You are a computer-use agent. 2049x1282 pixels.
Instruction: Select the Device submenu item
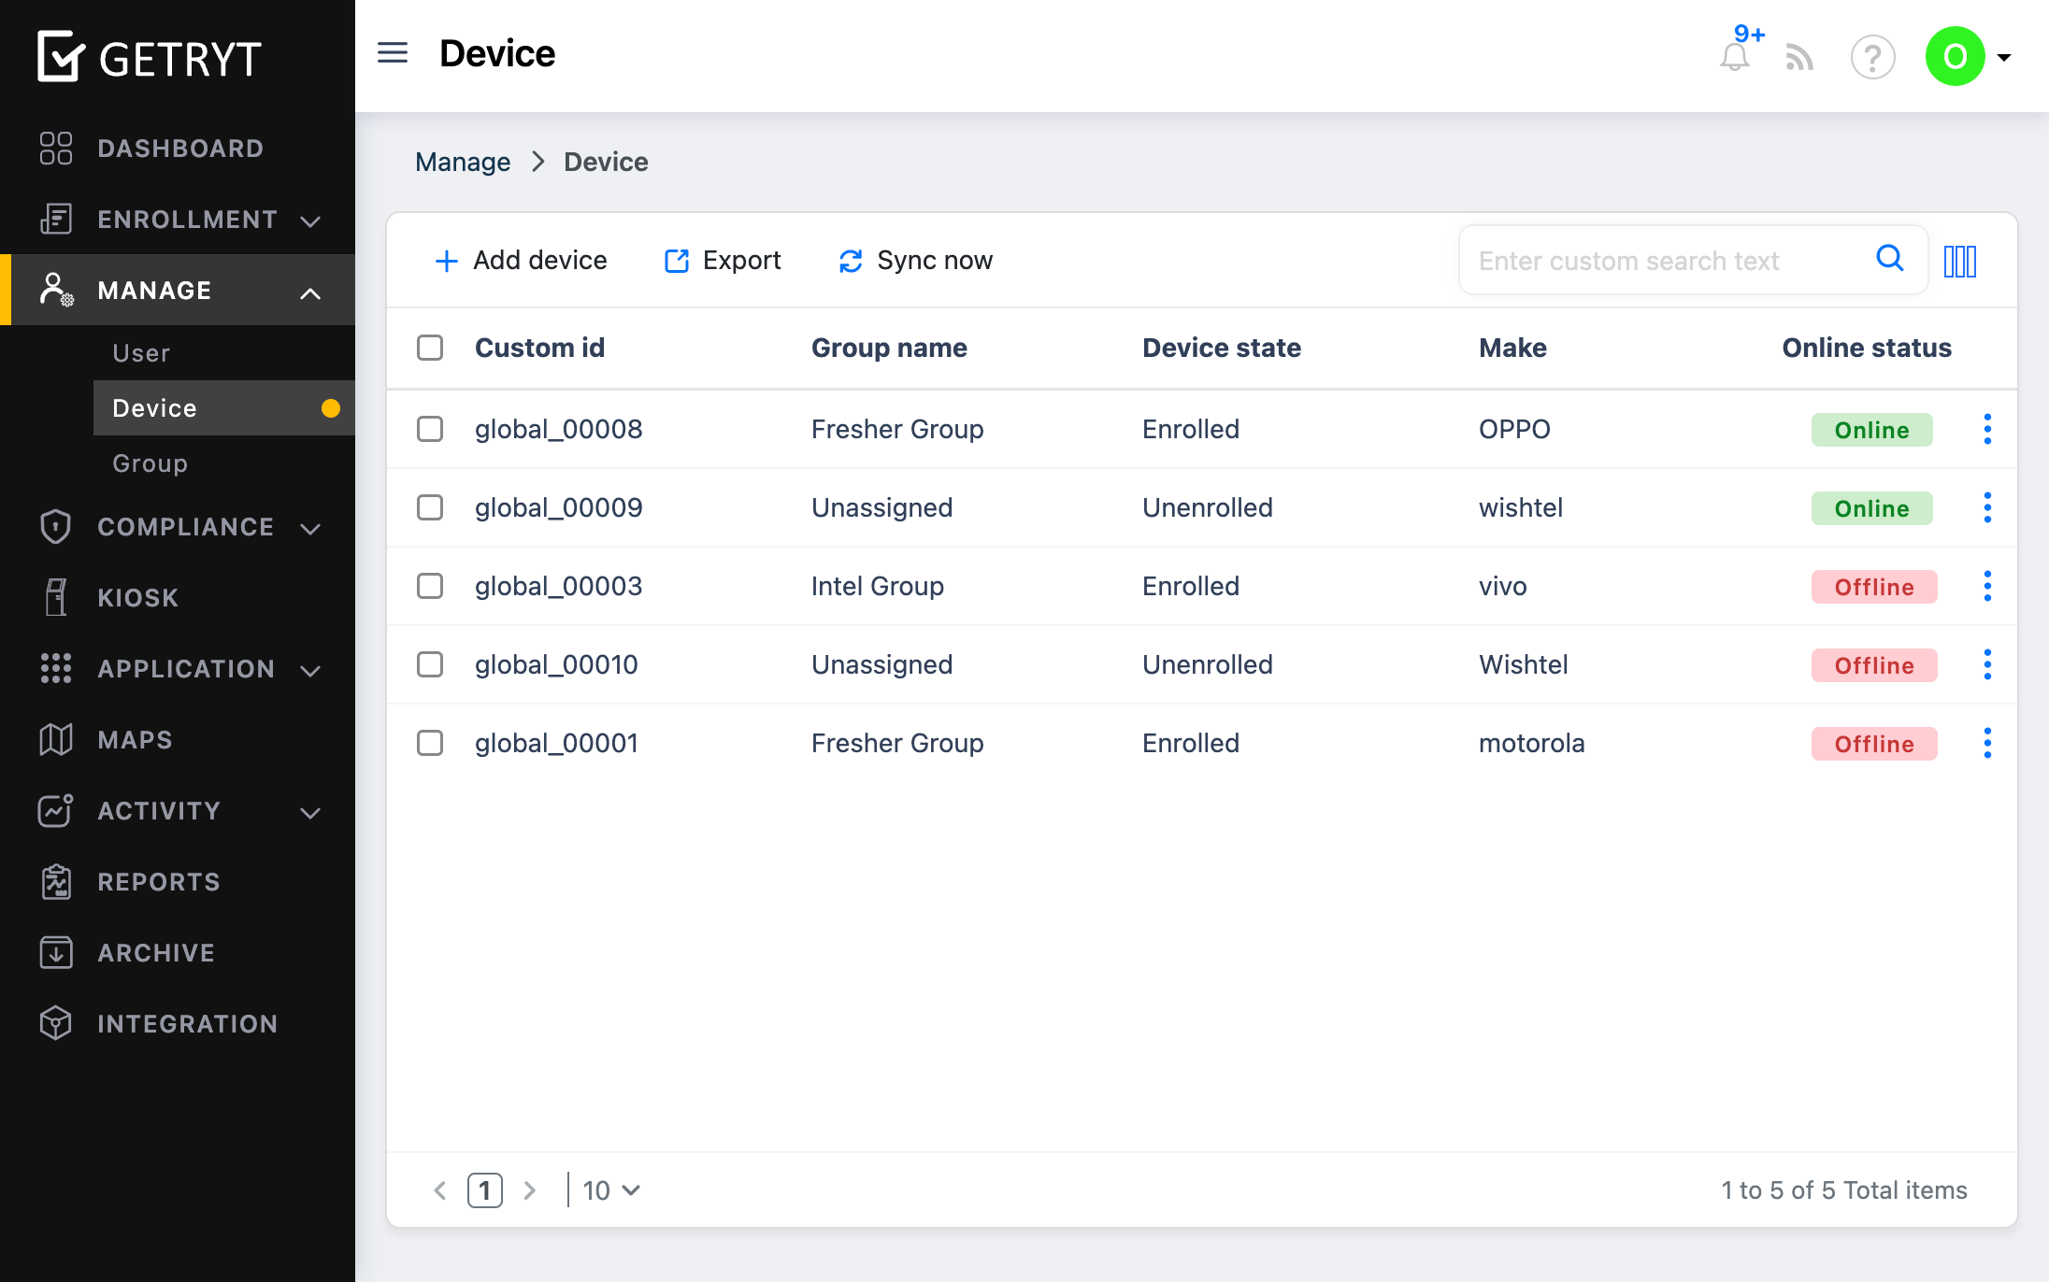coord(224,408)
